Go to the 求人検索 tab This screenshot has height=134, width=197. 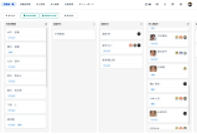pos(55,4)
